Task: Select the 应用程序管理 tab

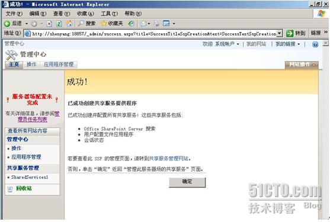Action: [59, 65]
